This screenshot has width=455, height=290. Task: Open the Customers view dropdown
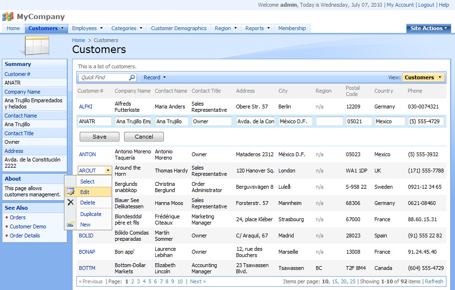[423, 77]
